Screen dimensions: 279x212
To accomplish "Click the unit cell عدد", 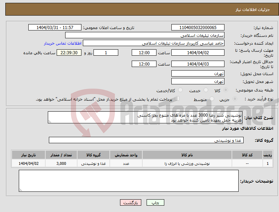I will point(126,163).
